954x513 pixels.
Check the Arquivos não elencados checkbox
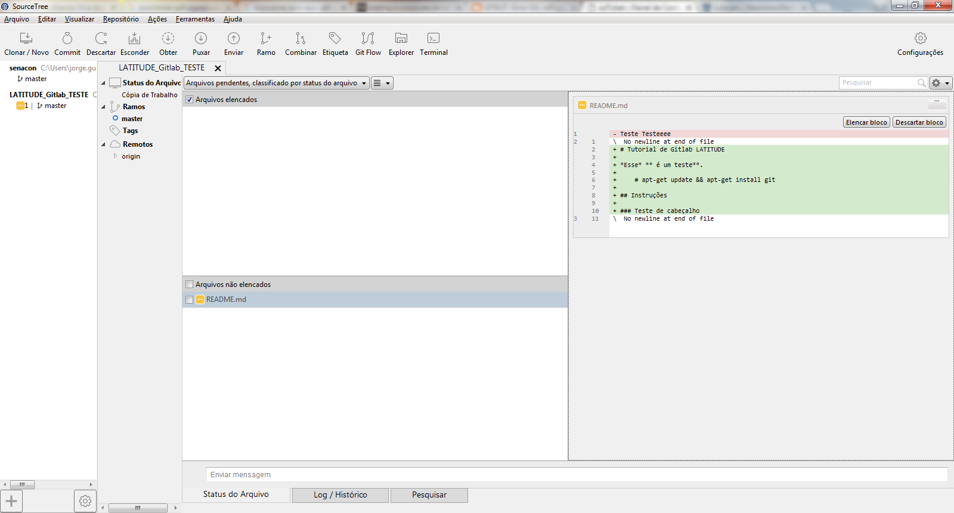click(x=190, y=285)
